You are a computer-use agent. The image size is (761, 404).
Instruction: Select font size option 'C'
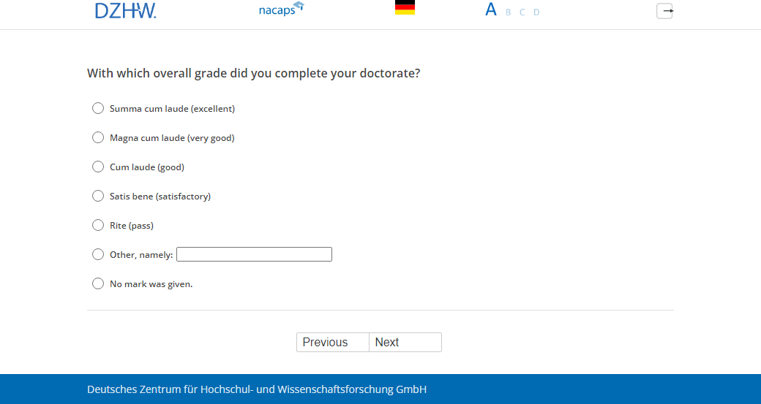pyautogui.click(x=522, y=12)
